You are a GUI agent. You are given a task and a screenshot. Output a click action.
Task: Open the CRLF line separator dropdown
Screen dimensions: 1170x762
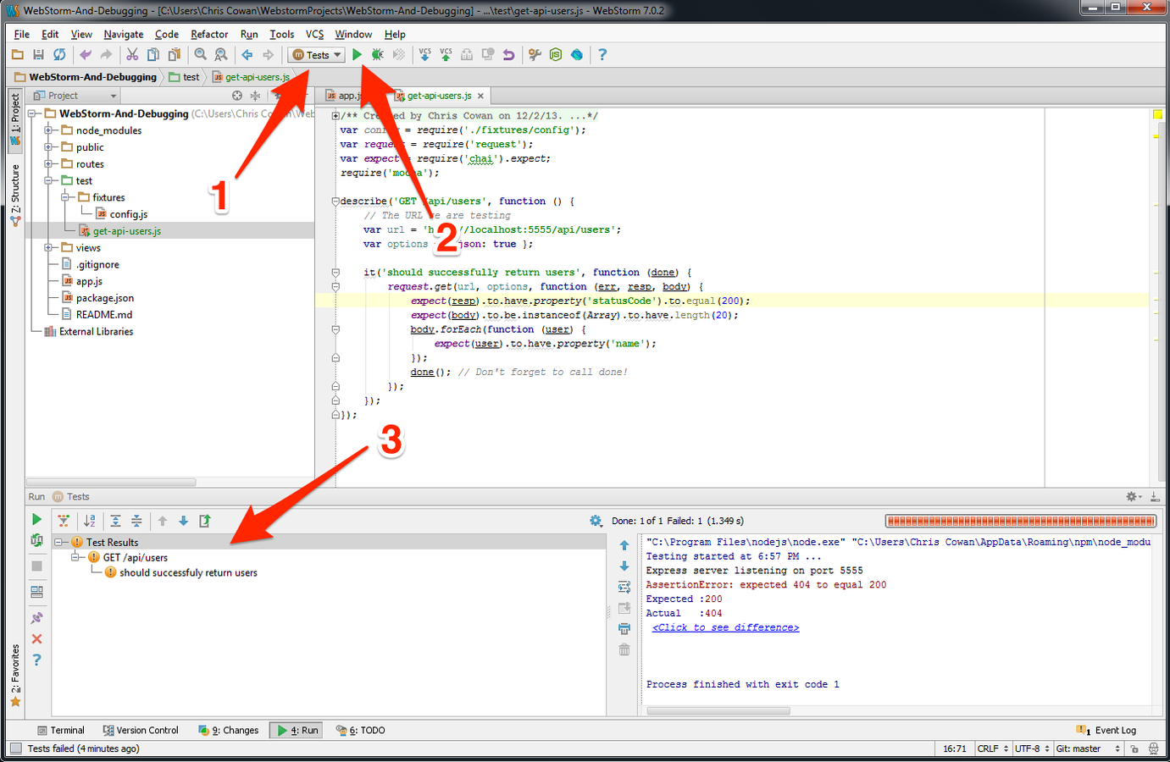(x=993, y=748)
